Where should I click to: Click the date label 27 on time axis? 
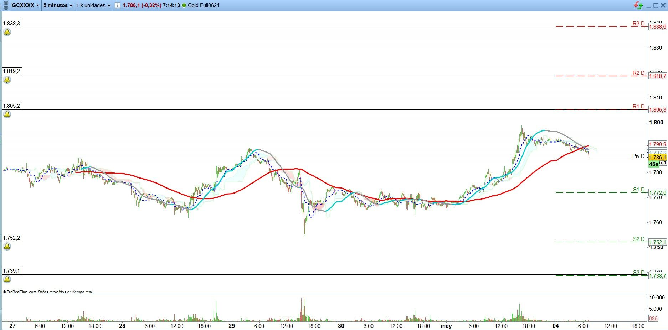pyautogui.click(x=12, y=326)
